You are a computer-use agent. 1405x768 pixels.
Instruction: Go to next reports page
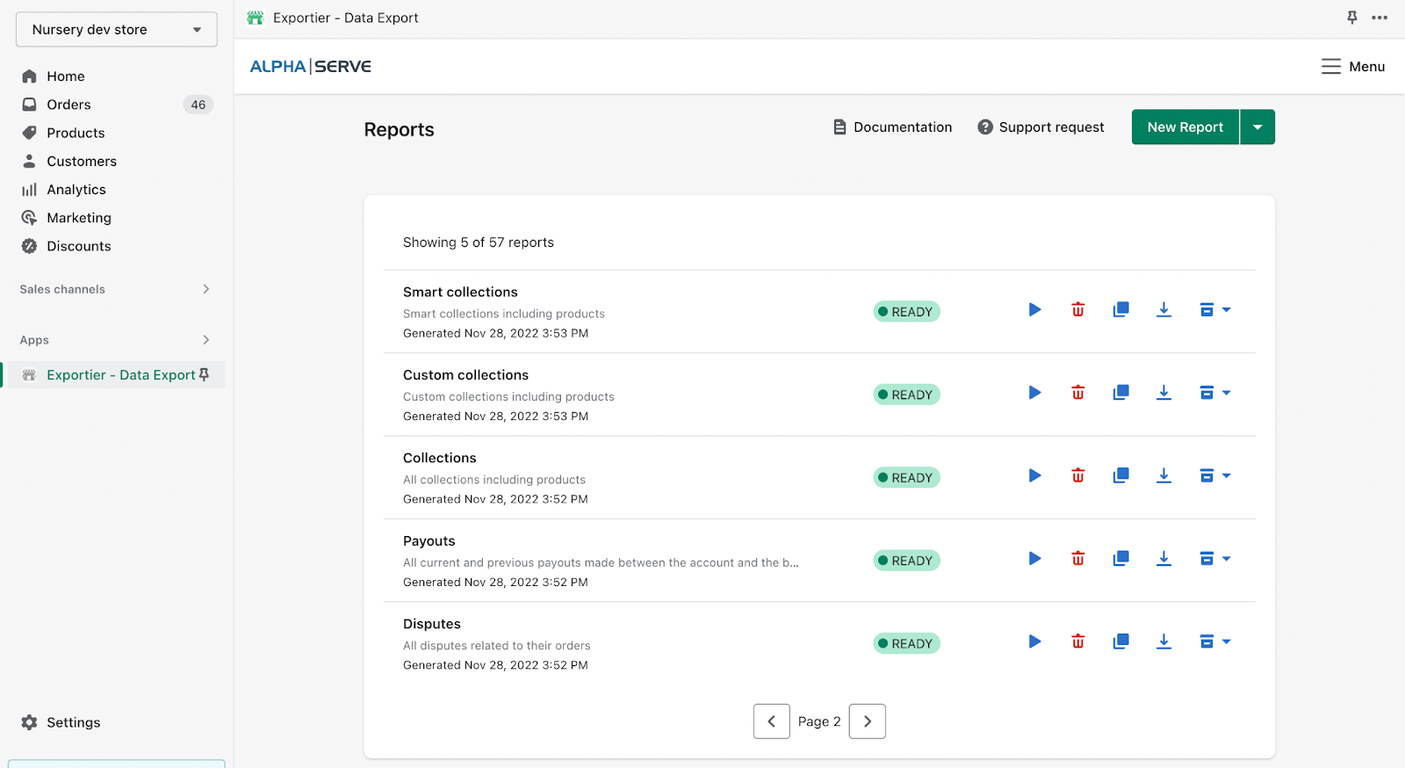(868, 721)
